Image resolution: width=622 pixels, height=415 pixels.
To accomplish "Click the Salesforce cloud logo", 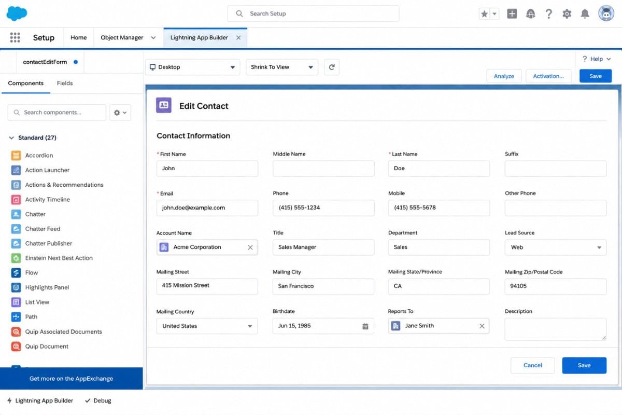I will [x=17, y=13].
